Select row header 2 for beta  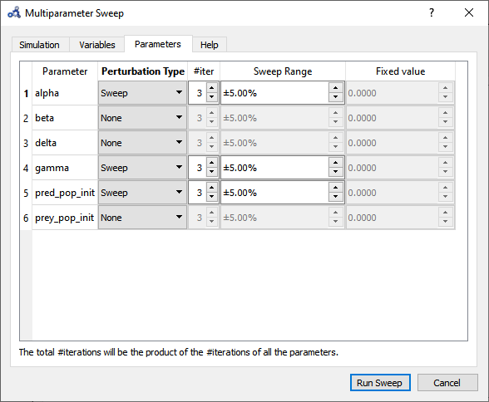pyautogui.click(x=26, y=118)
